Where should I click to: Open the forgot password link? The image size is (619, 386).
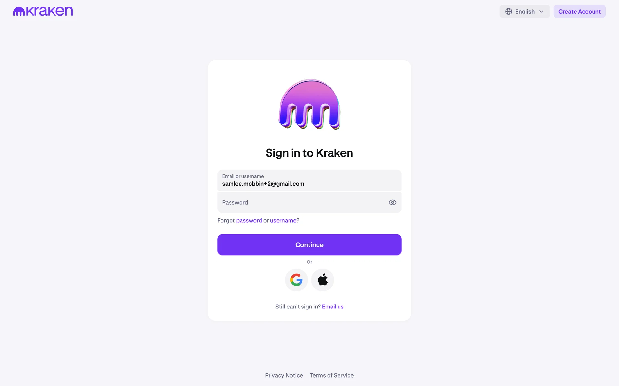[x=249, y=220]
